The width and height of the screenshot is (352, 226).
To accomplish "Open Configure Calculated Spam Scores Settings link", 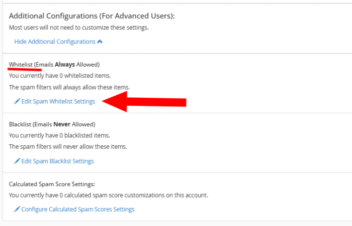I will tap(77, 209).
